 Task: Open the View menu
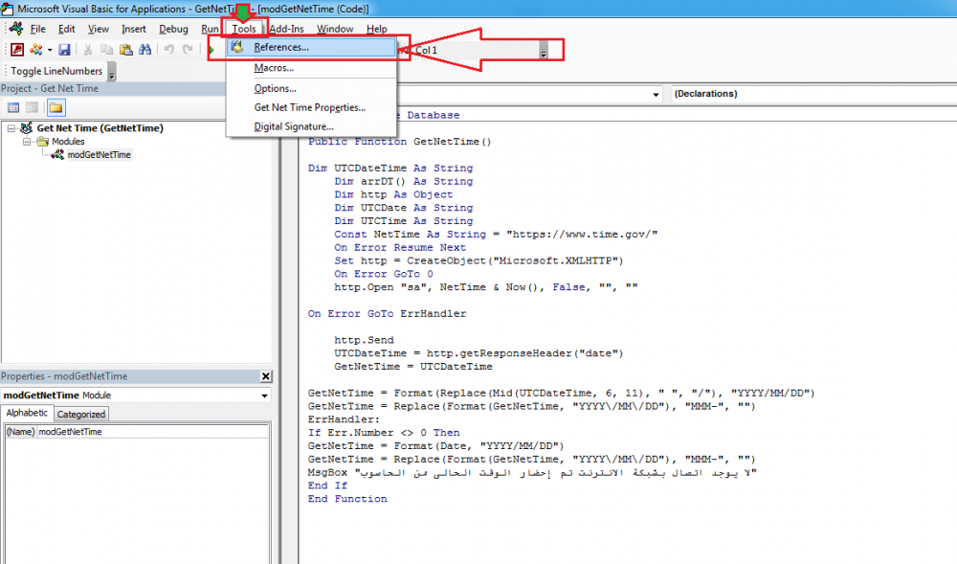click(x=99, y=29)
